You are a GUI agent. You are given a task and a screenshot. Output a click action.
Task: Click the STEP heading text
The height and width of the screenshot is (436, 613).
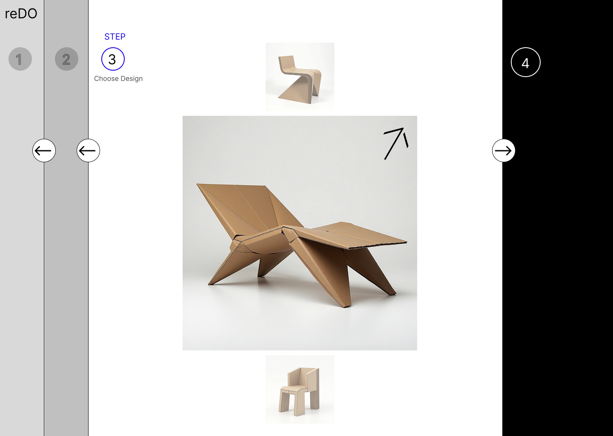click(x=115, y=37)
